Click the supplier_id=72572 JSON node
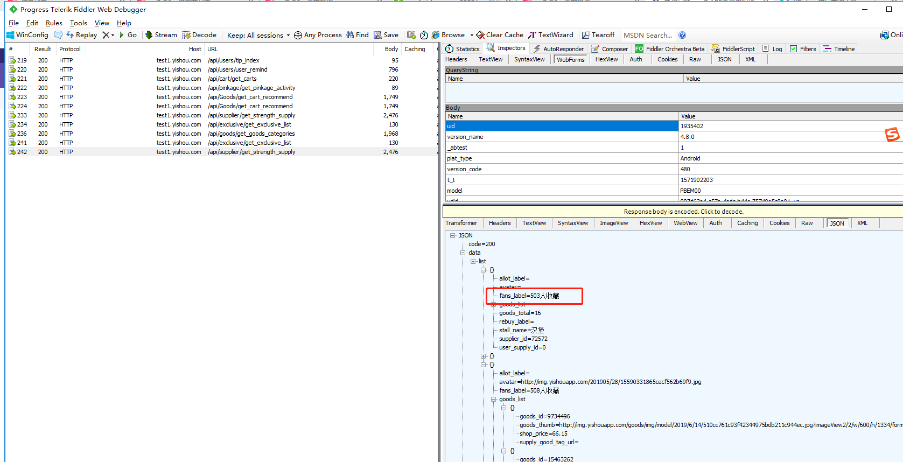 pos(523,339)
